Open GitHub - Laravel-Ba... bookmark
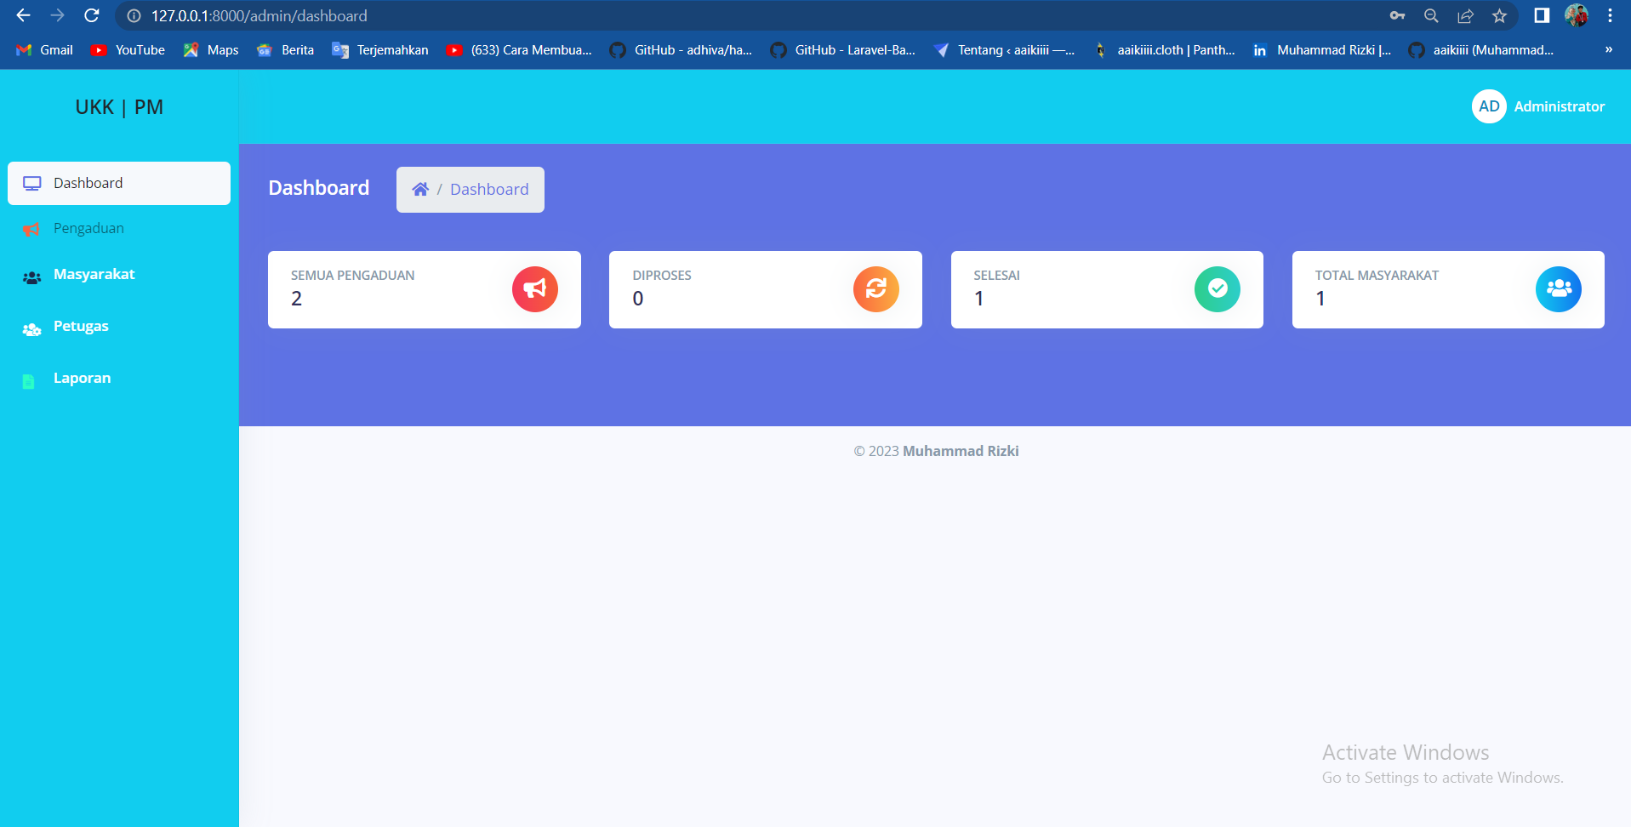 click(x=843, y=50)
